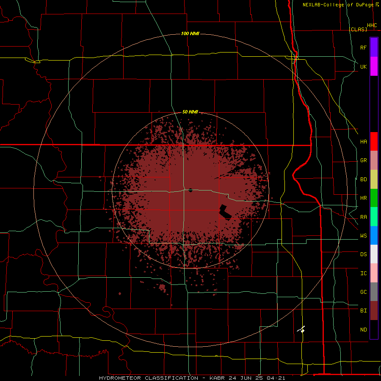
Task: Click the BI legend label
Action: 363,311
